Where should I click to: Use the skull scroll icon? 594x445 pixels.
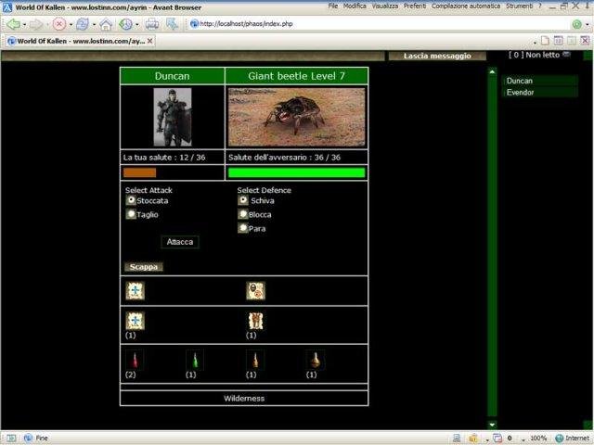[x=256, y=290]
